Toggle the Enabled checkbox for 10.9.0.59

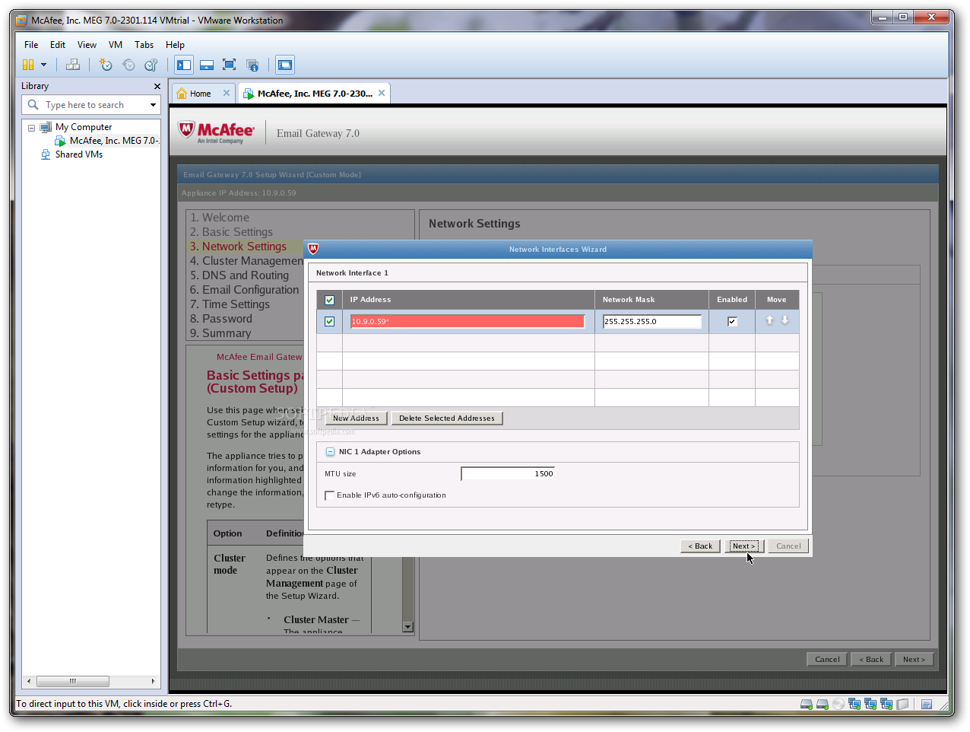[732, 321]
